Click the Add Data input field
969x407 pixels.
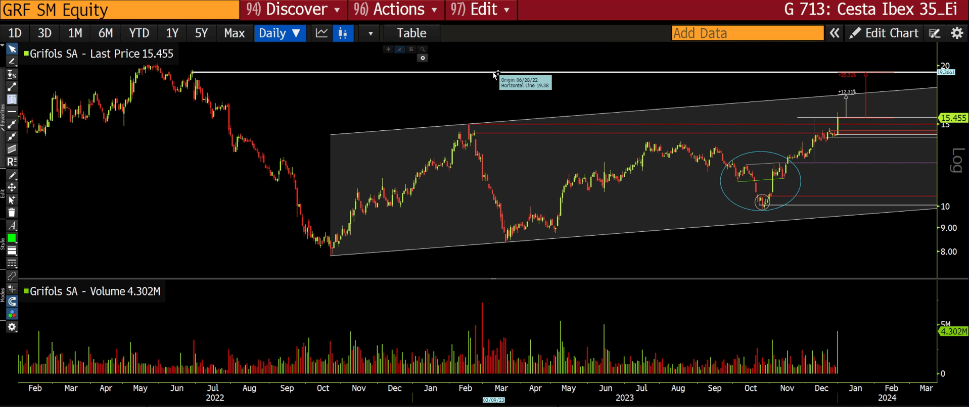(748, 33)
